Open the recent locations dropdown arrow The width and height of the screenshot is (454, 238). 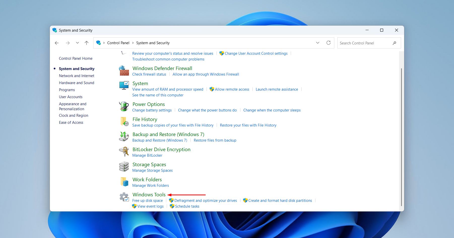pyautogui.click(x=77, y=43)
